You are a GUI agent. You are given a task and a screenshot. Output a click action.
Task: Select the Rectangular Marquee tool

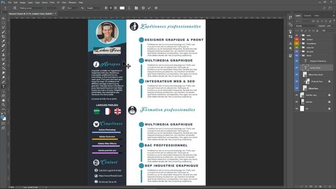tap(3, 23)
